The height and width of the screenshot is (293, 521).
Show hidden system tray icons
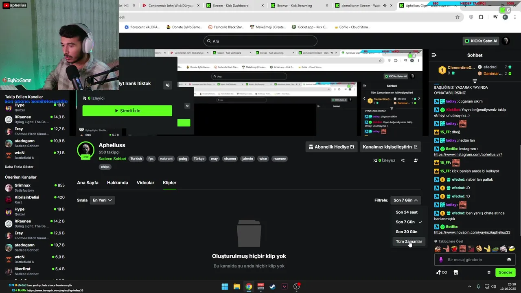469,286
